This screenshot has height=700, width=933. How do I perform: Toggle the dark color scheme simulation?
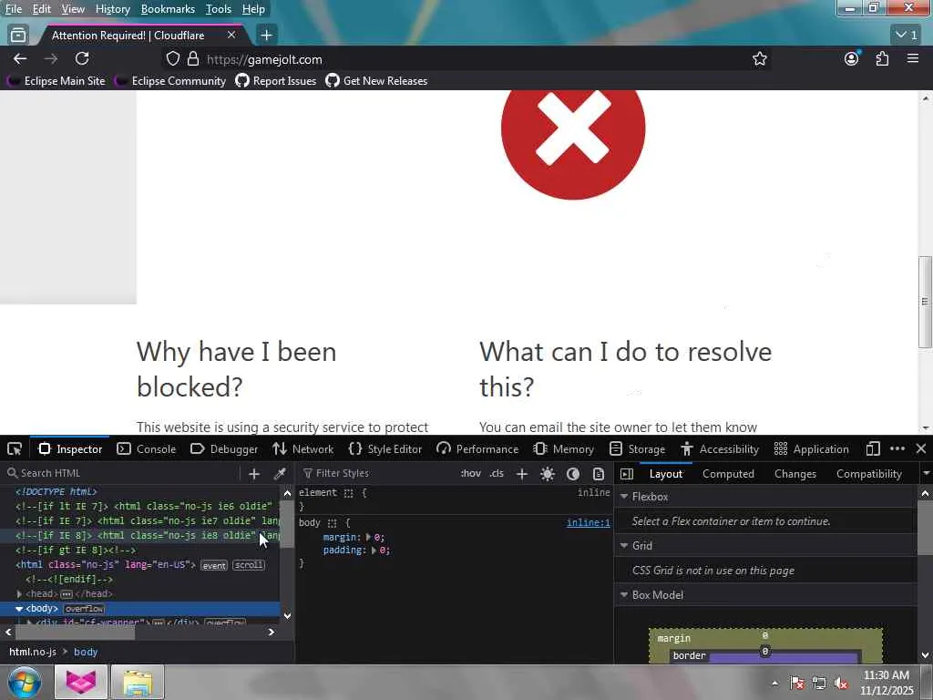pos(572,474)
